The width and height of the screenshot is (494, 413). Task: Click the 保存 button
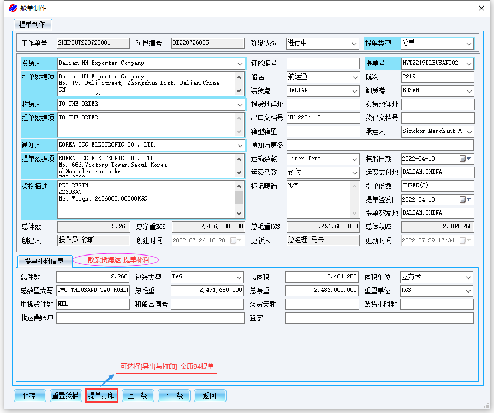[29, 396]
